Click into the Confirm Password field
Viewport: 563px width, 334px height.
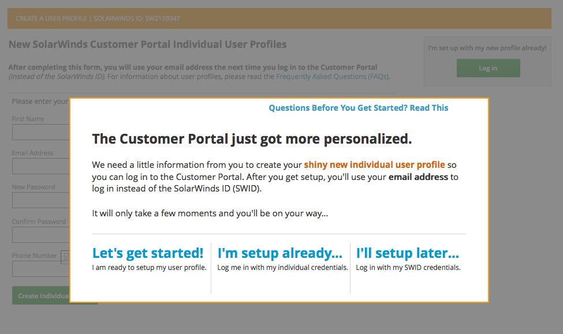click(41, 235)
